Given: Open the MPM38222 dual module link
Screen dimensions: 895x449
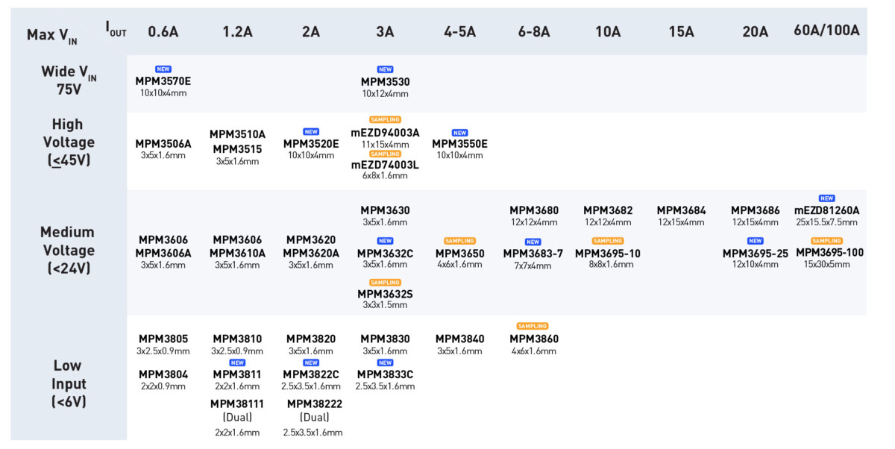Looking at the screenshot, I should [x=313, y=404].
